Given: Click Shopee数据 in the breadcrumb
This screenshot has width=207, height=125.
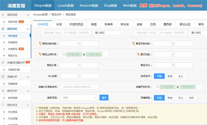Looking at the screenshot, I should [x=40, y=14].
